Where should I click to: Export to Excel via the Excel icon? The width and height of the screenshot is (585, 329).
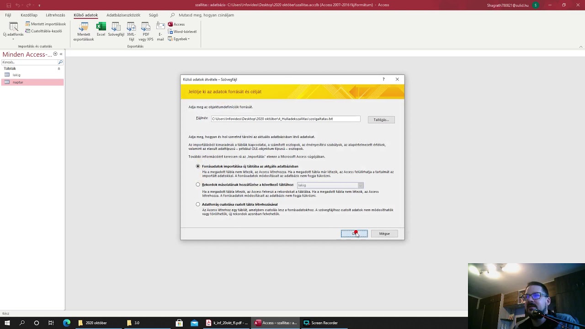[101, 29]
